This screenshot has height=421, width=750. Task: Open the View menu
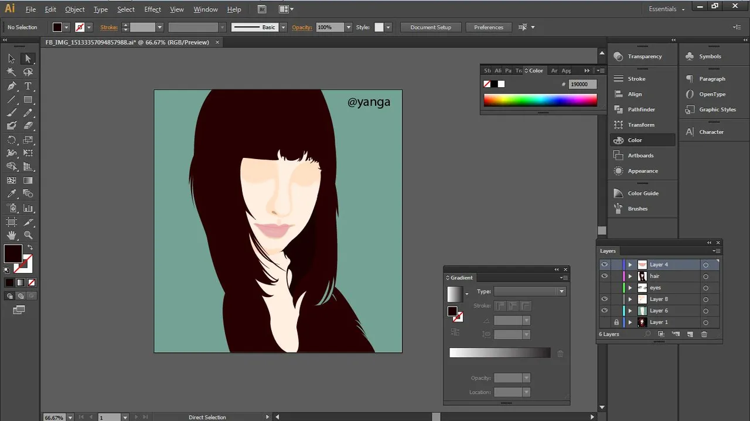tap(177, 9)
